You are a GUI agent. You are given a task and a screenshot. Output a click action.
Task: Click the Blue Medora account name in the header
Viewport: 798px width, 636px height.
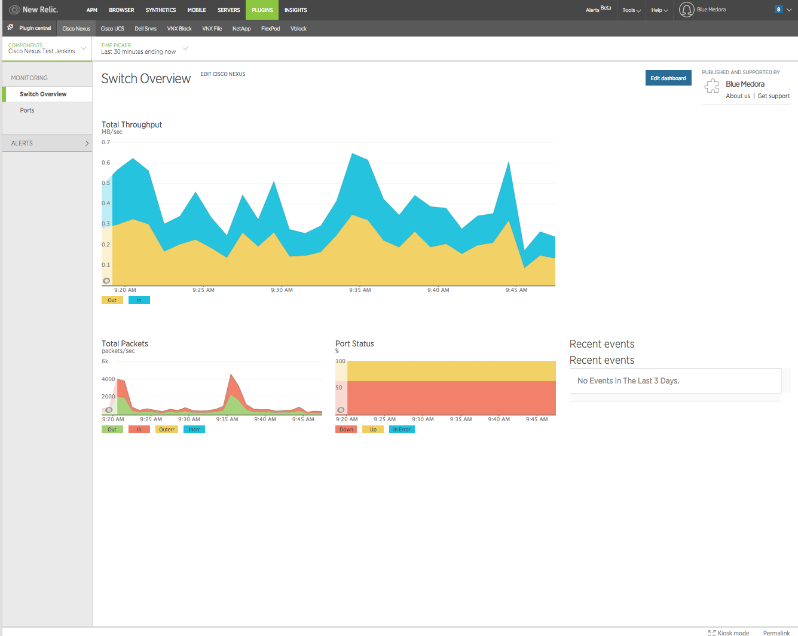[x=711, y=10]
